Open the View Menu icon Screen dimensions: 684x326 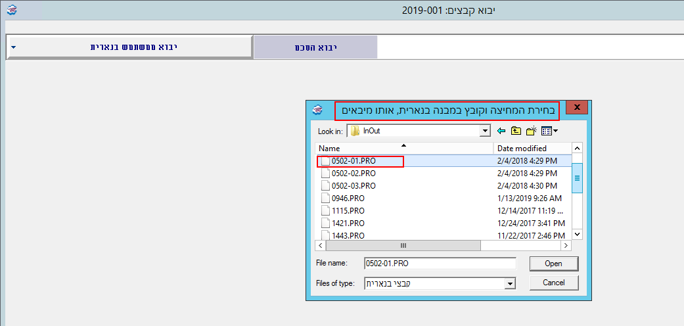pyautogui.click(x=549, y=131)
